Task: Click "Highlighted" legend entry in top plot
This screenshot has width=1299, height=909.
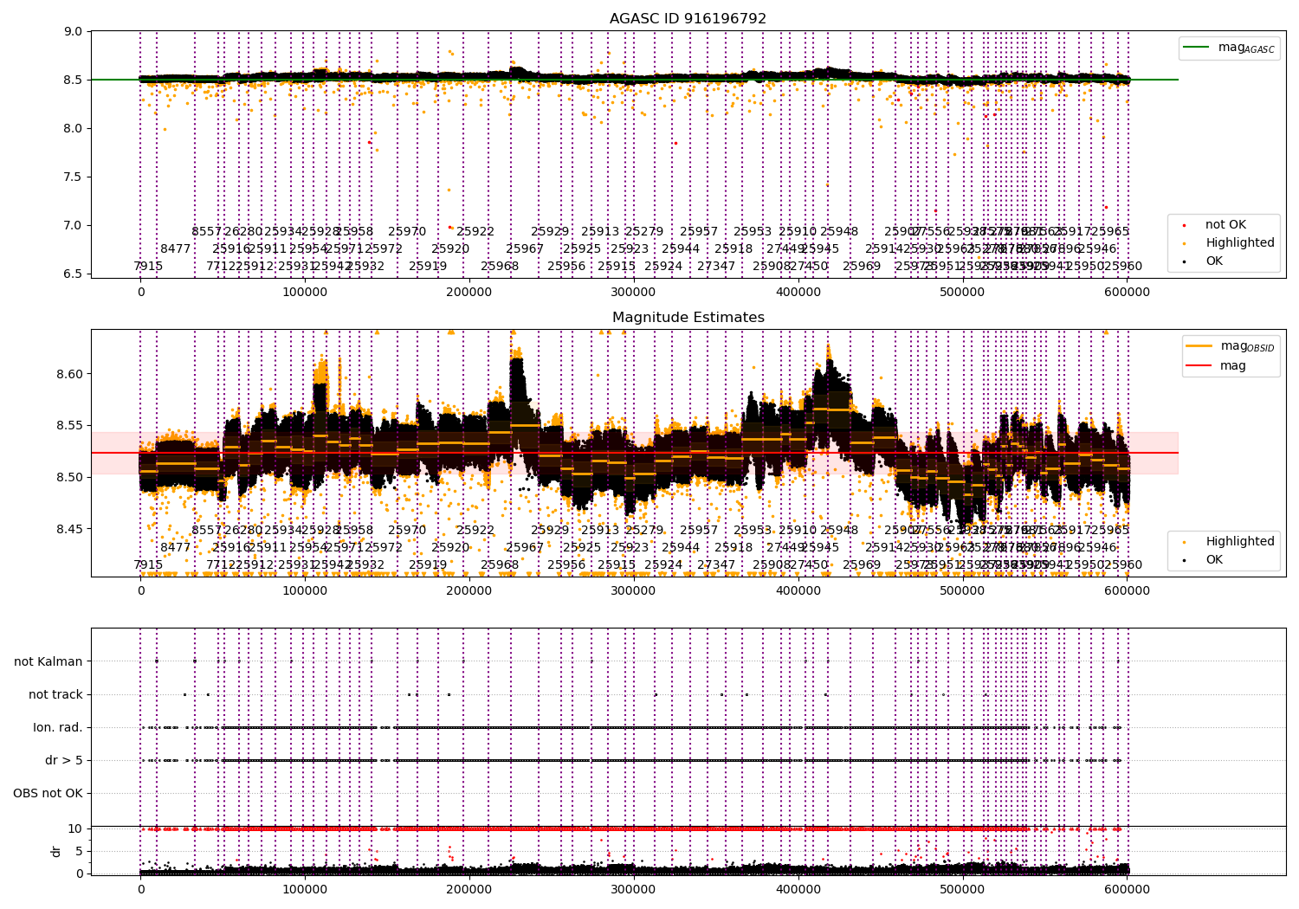Action: click(x=1227, y=243)
